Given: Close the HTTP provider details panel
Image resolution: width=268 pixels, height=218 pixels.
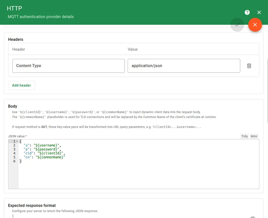Looking at the screenshot, I should pyautogui.click(x=259, y=12).
